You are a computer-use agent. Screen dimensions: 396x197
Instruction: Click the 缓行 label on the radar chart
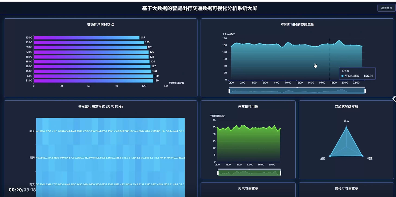pyautogui.click(x=323, y=158)
